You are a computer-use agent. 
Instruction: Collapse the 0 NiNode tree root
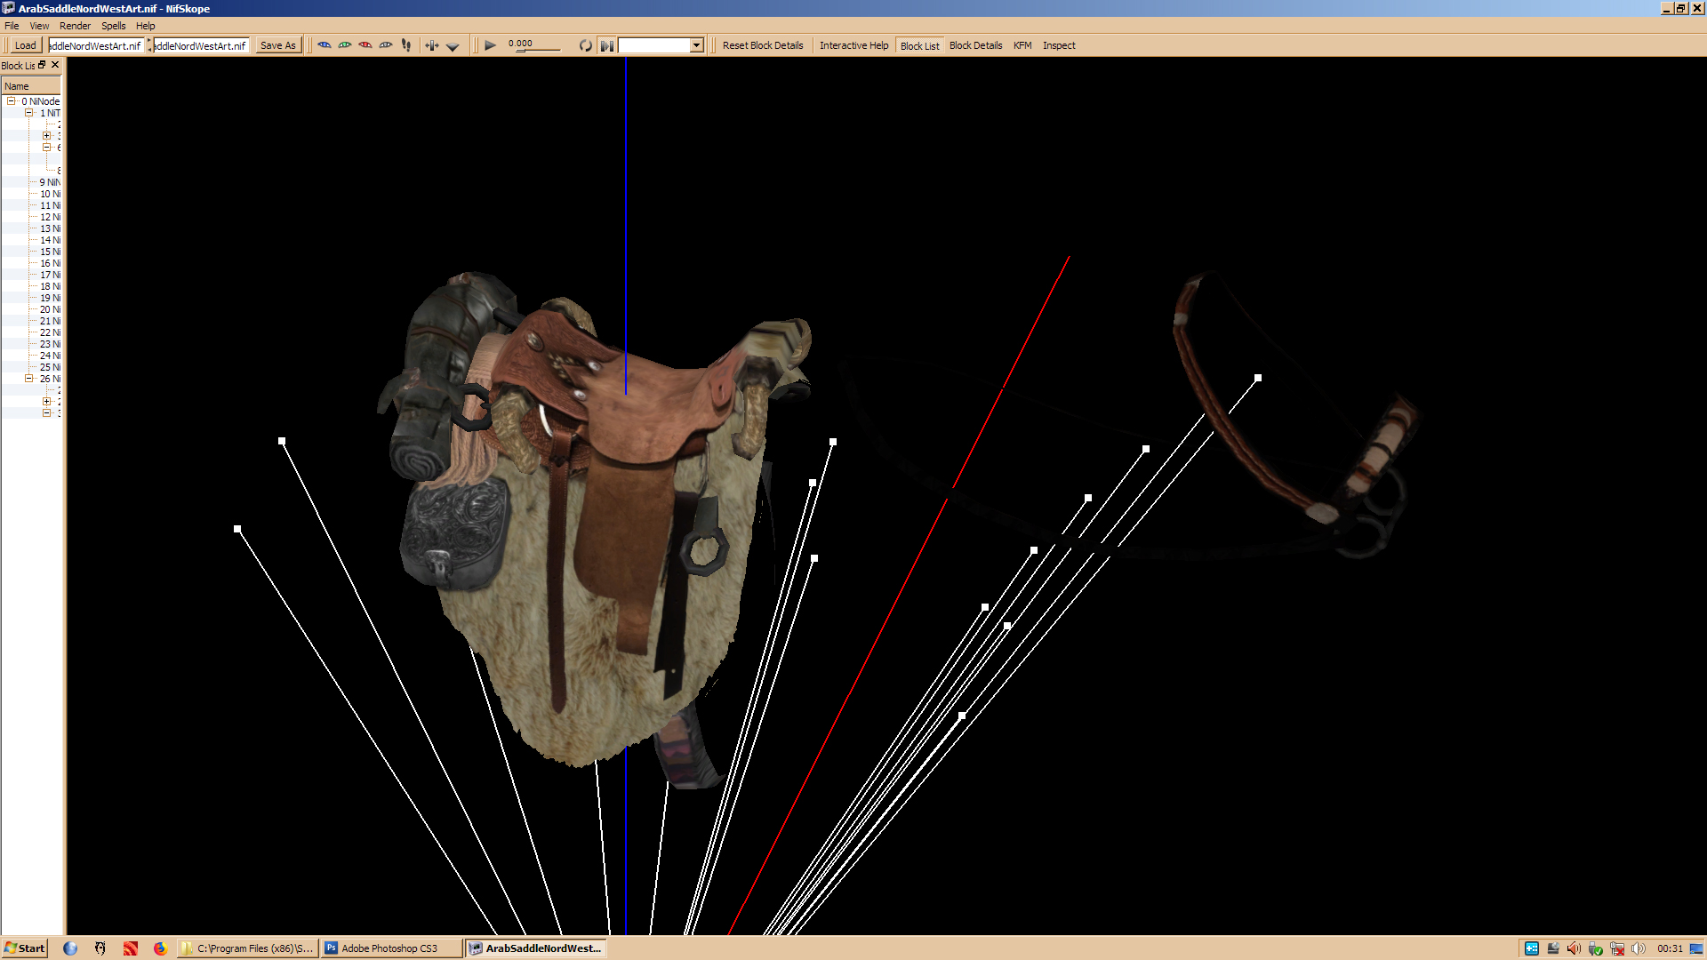12,101
